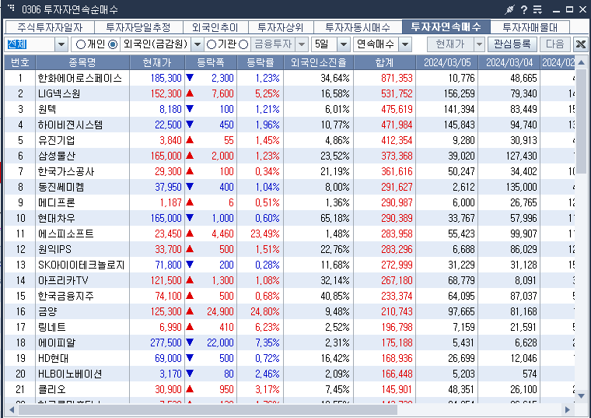Open the 외국인추이 tab
The height and width of the screenshot is (418, 591).
(x=215, y=27)
